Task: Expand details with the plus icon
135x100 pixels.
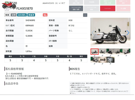Action: point(7,9)
